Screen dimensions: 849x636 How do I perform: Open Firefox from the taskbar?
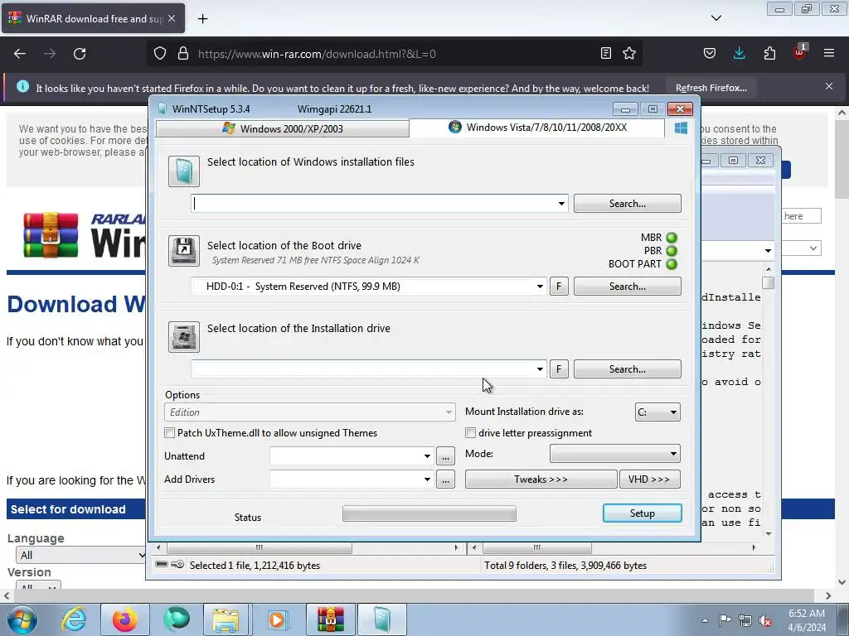pos(124,619)
